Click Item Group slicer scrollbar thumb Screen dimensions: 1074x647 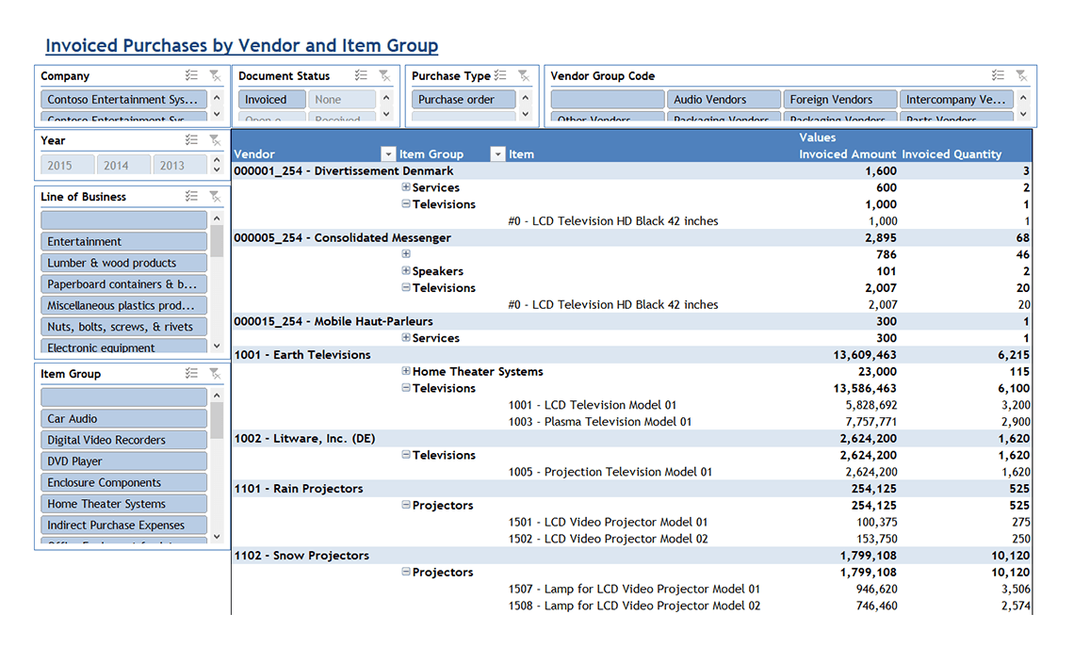pos(217,420)
